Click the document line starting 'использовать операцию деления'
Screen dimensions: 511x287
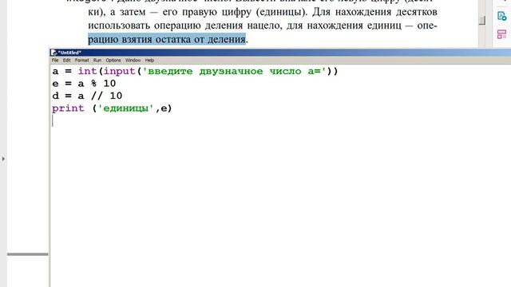[x=263, y=26]
